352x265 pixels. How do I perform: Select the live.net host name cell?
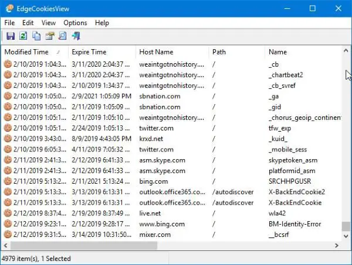tap(150, 214)
